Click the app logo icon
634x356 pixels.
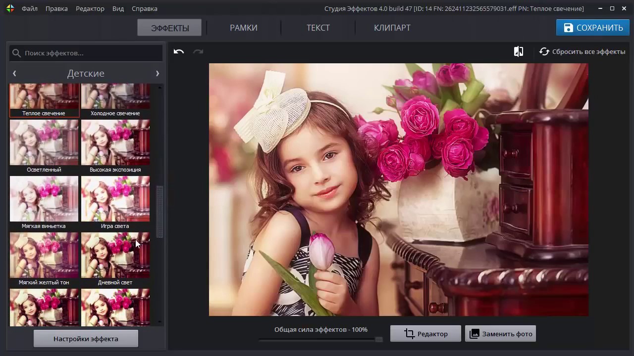[x=10, y=8]
